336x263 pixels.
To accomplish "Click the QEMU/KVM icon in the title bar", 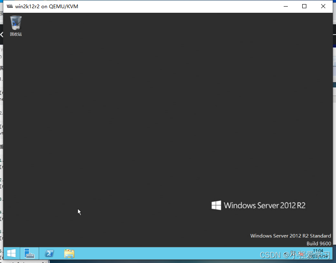I will 9,6.
